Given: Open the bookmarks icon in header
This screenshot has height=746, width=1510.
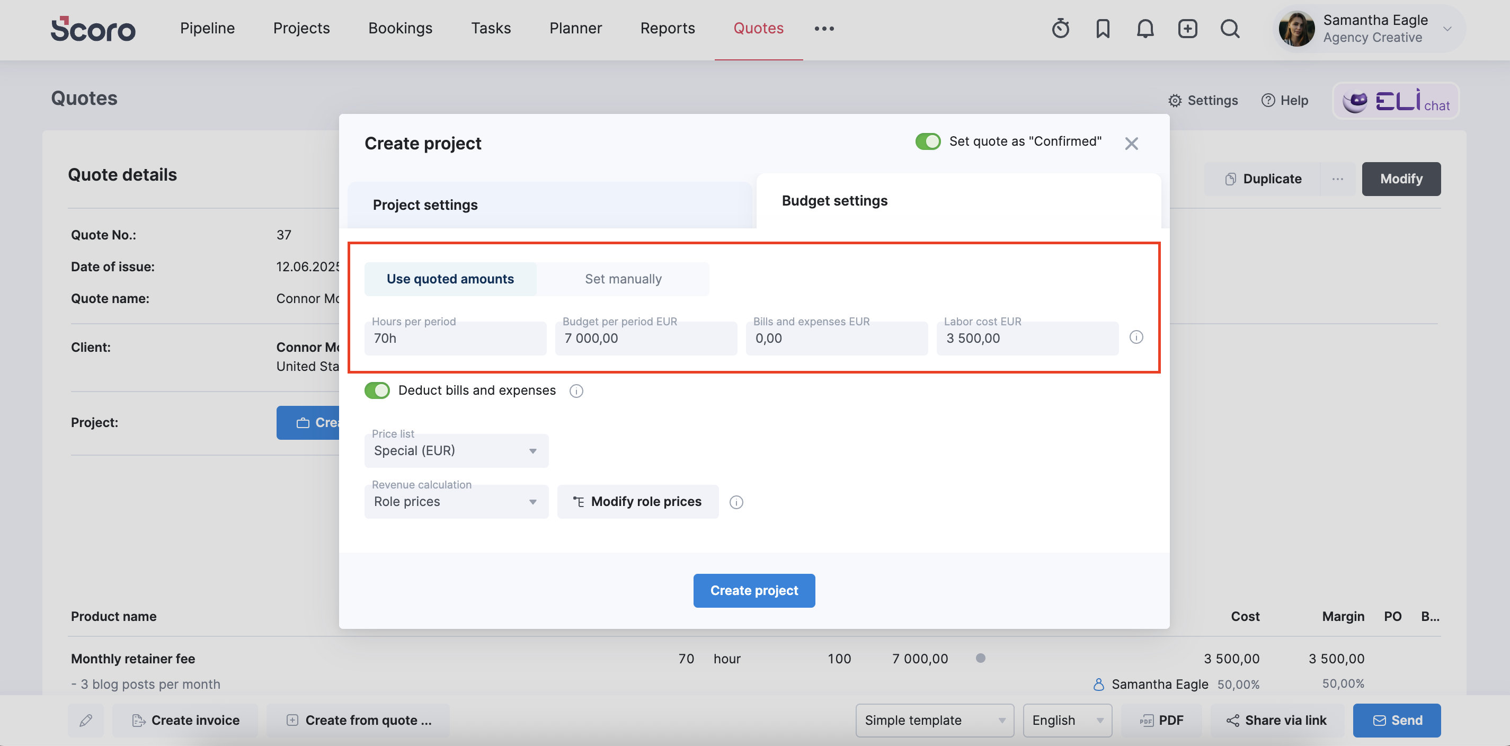Looking at the screenshot, I should click(x=1103, y=28).
